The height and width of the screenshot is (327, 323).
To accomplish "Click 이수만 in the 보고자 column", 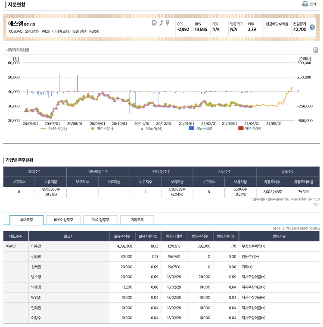I will pos(35,246).
